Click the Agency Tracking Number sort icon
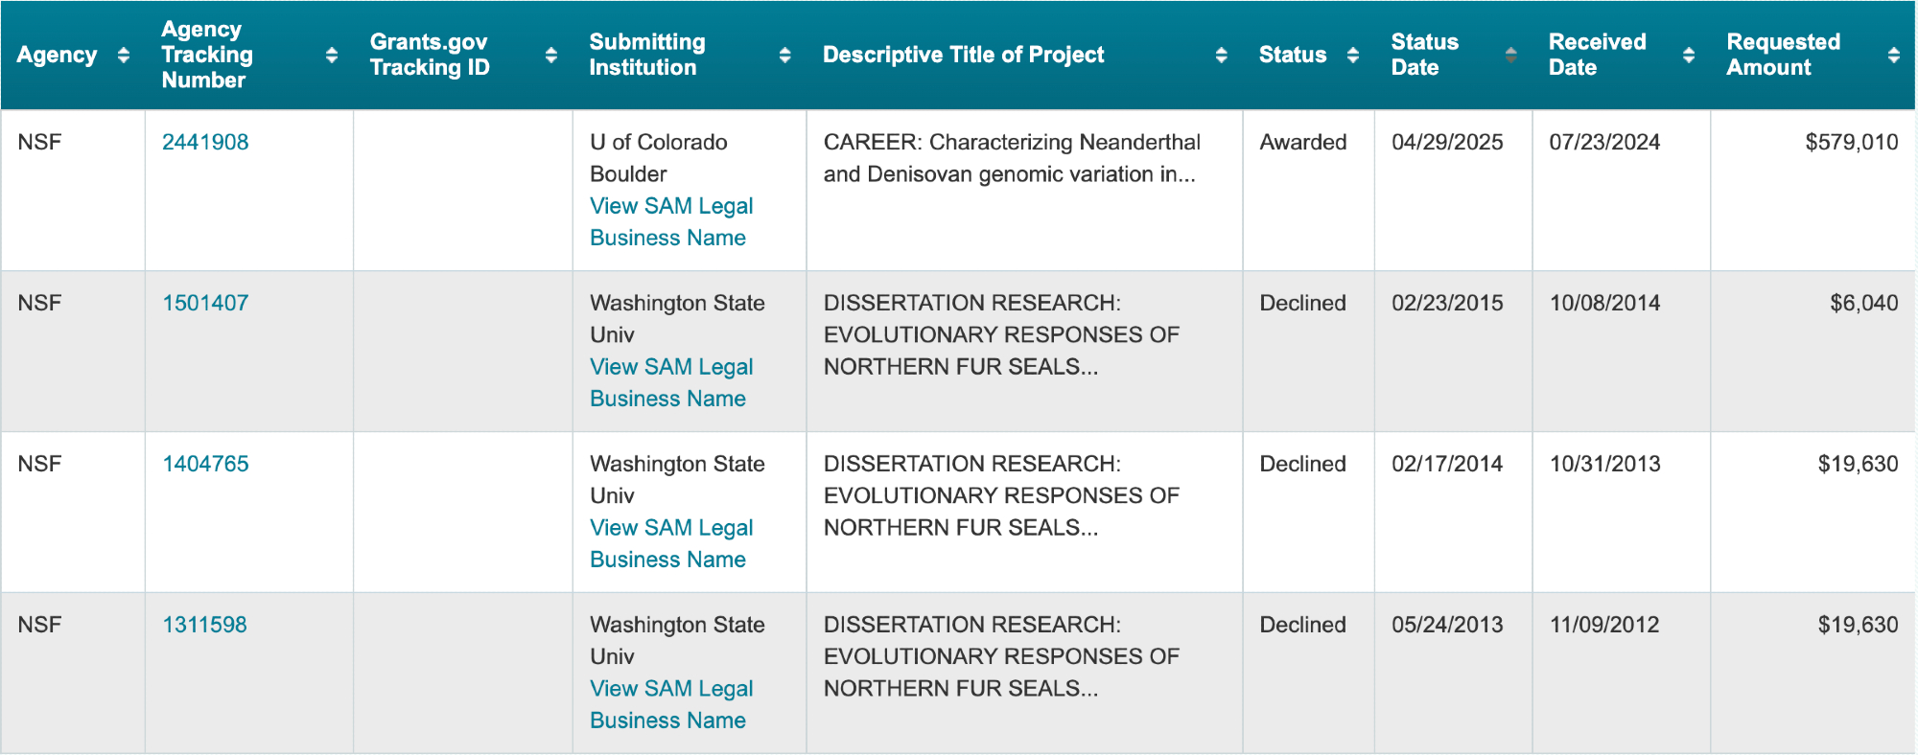The height and width of the screenshot is (755, 1918). [x=332, y=56]
